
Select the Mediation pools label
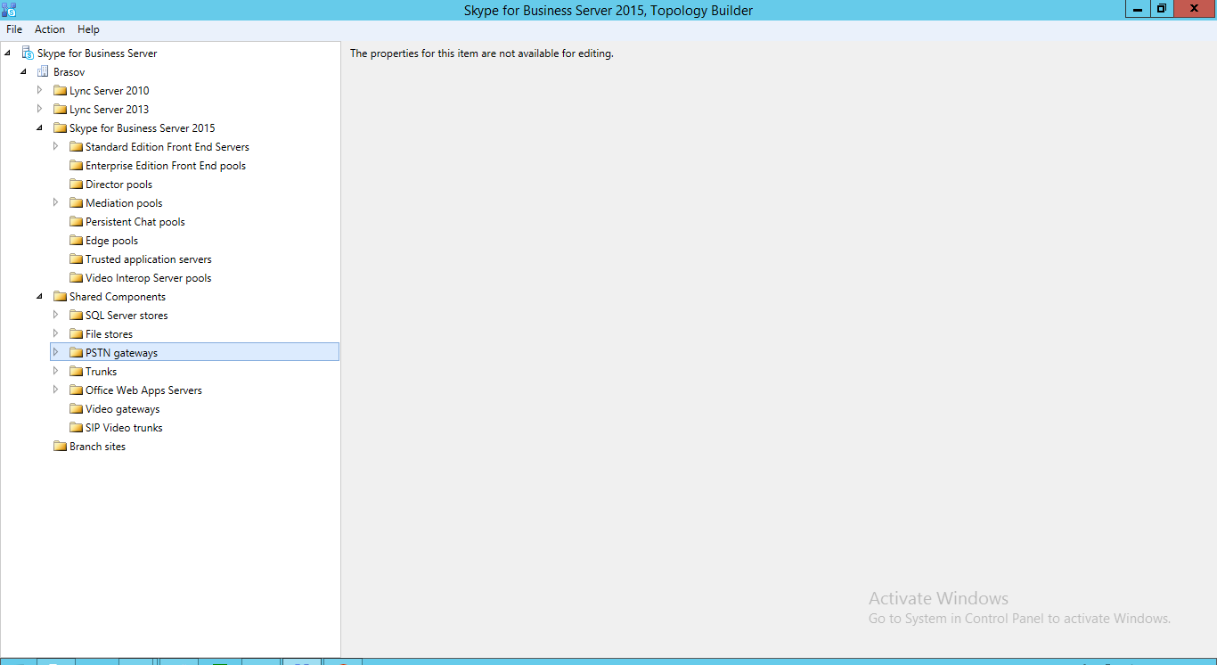pyautogui.click(x=124, y=203)
